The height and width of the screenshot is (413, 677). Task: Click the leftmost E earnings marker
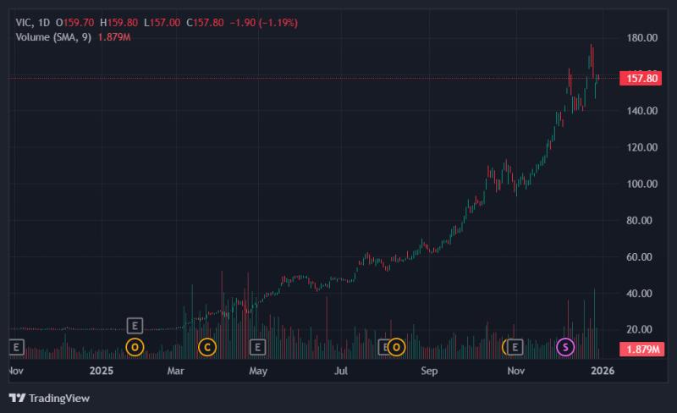click(16, 347)
